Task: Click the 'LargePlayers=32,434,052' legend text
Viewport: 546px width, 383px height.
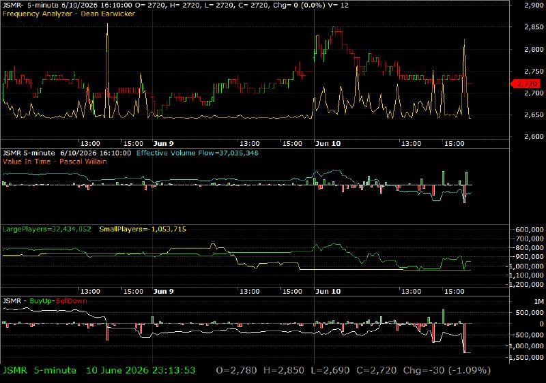Action: [46, 230]
